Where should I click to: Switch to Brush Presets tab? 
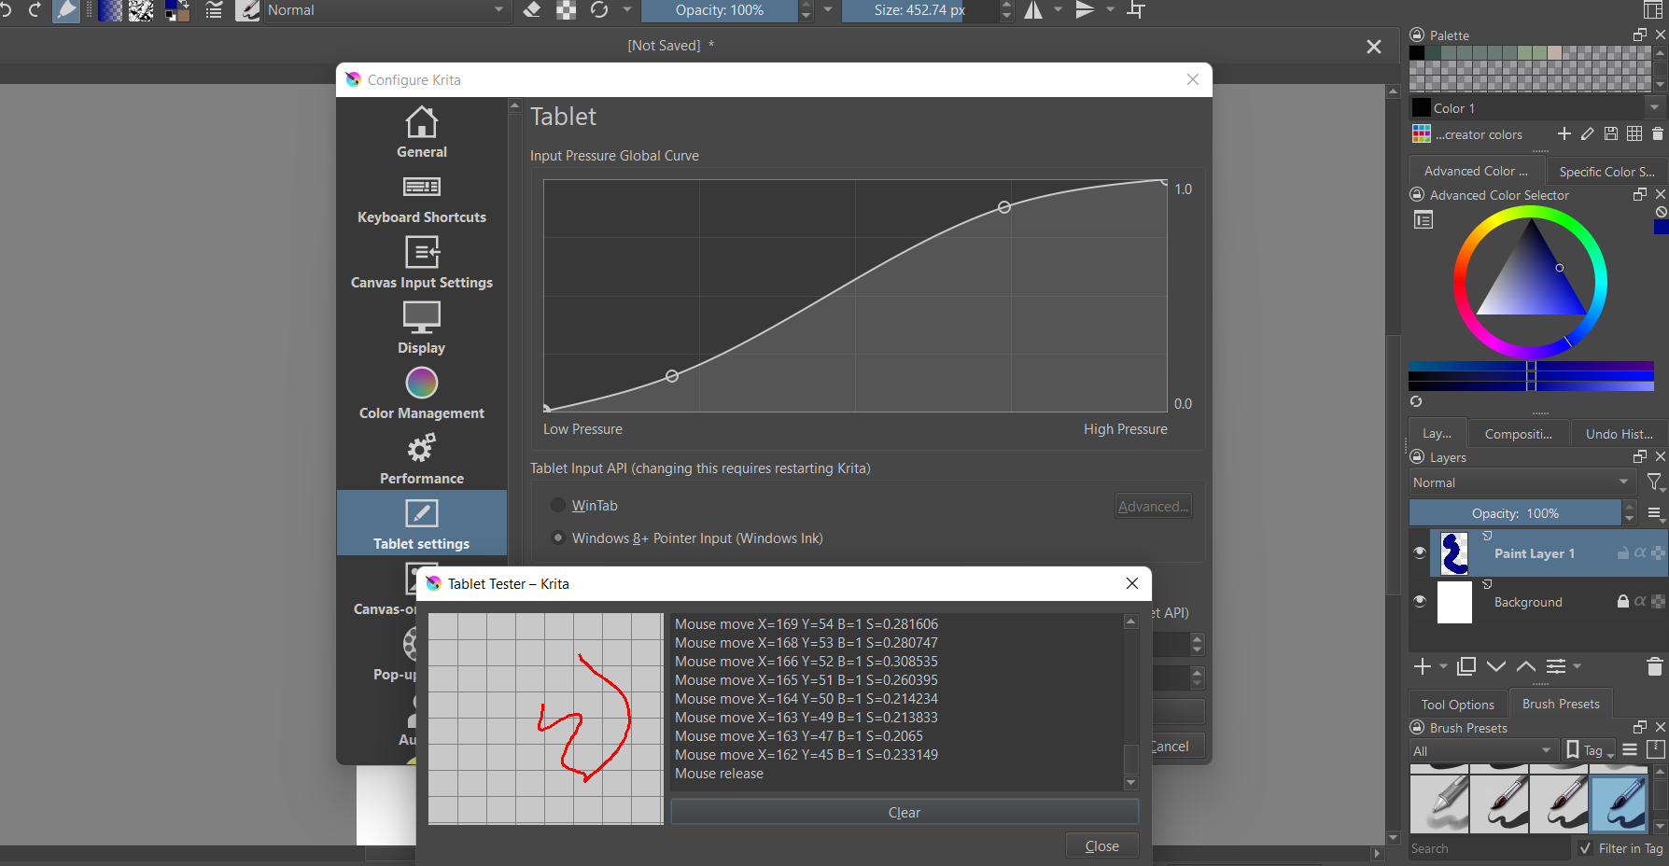1561,704
